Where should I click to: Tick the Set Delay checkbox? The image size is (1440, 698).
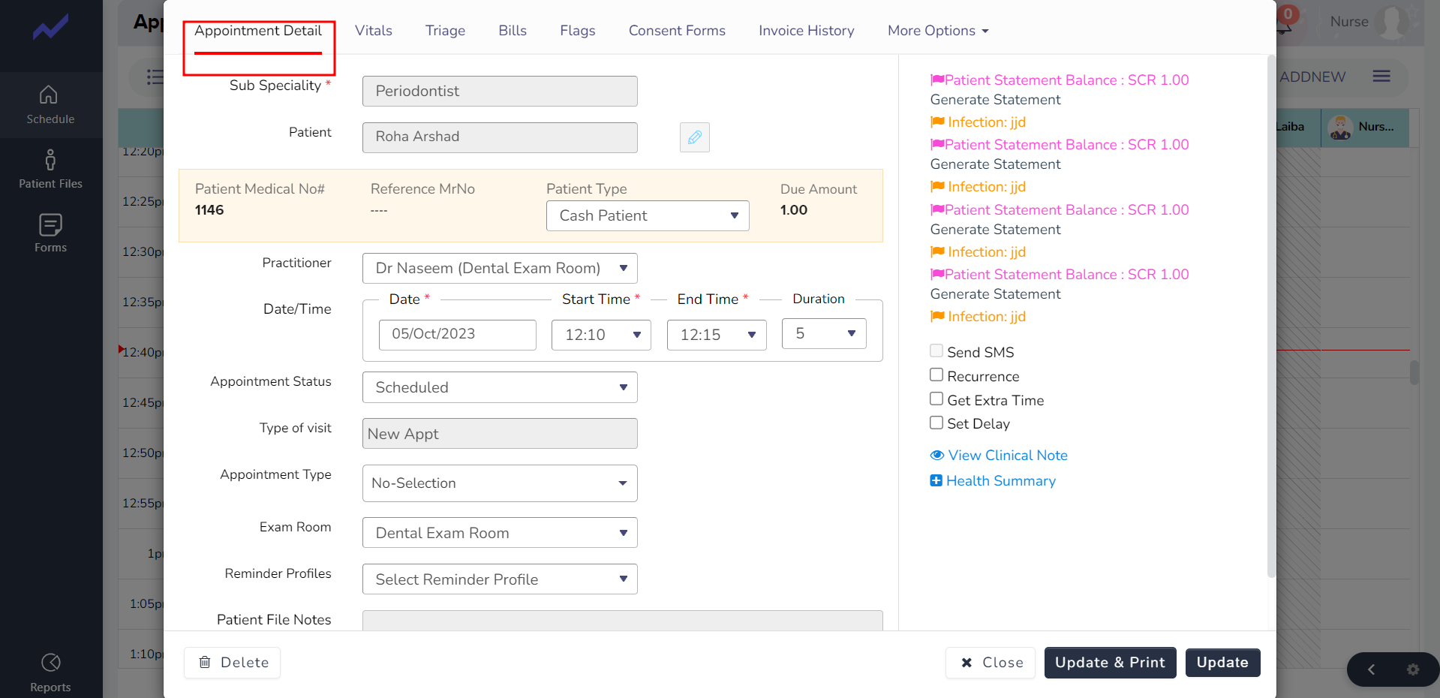pos(936,423)
